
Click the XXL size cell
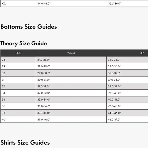[18, 4]
